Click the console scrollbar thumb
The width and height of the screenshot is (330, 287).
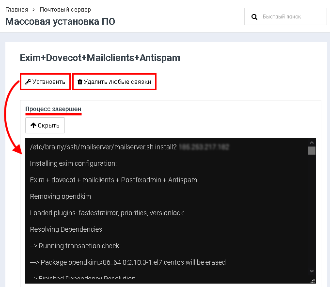[x=312, y=151]
